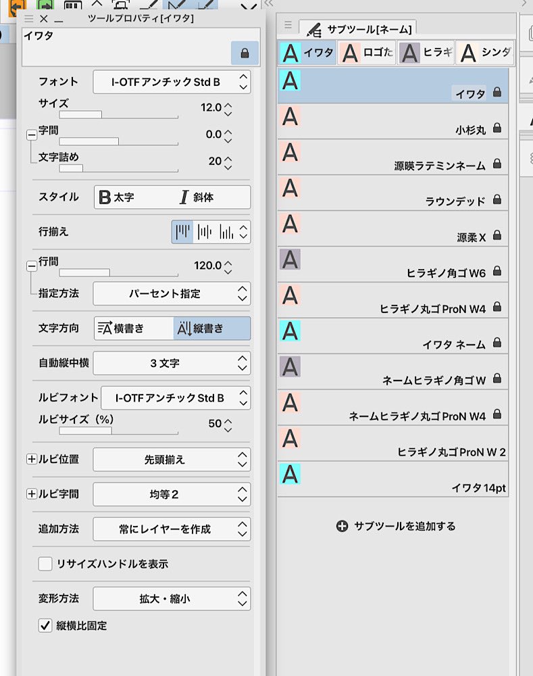Open the 自動縦中横 dropdown
The image size is (533, 676).
click(x=172, y=363)
